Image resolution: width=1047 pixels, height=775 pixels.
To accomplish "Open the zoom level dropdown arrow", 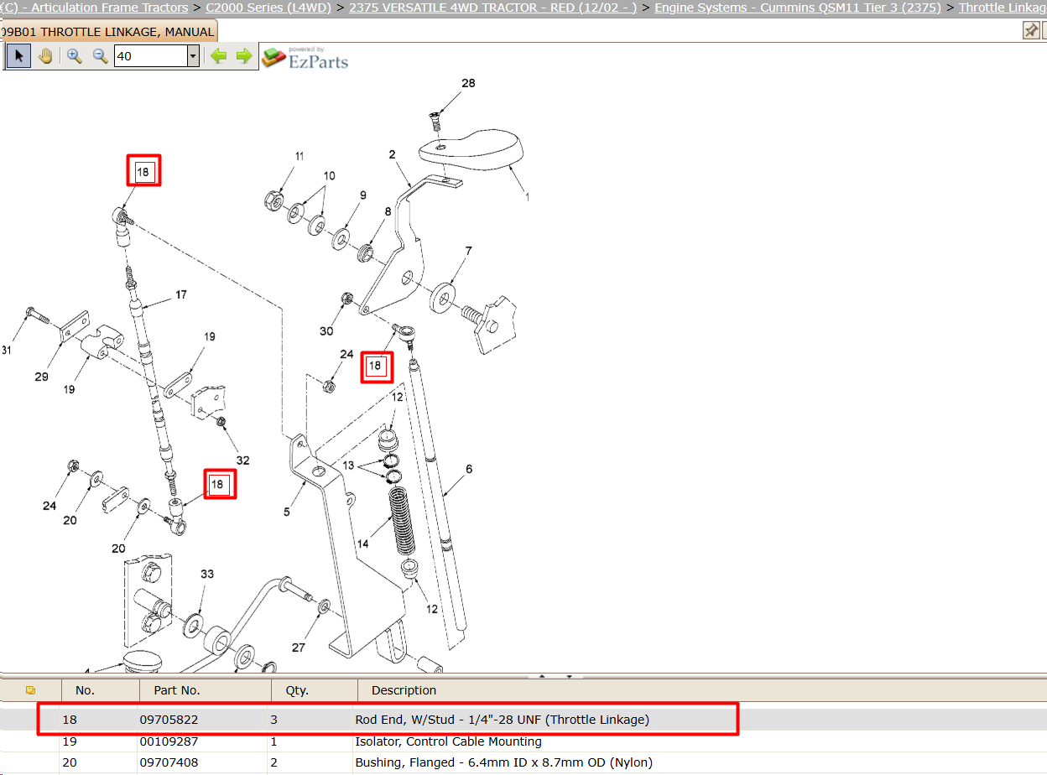I will (x=193, y=56).
